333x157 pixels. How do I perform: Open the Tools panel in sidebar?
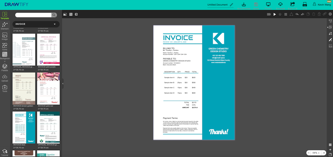click(x=5, y=88)
